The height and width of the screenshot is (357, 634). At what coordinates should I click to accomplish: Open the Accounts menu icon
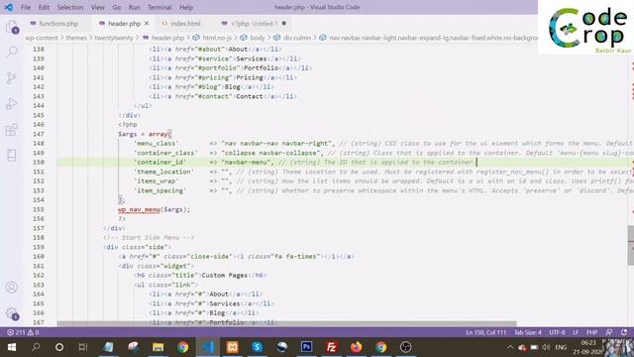(12, 288)
